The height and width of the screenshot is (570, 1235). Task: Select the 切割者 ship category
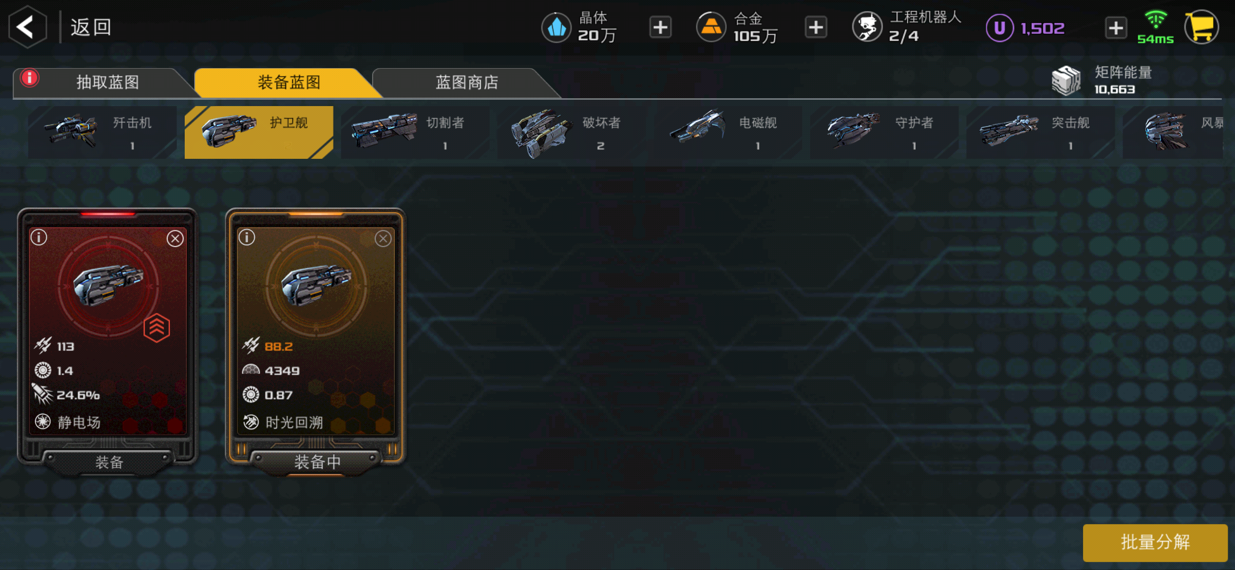click(x=415, y=132)
